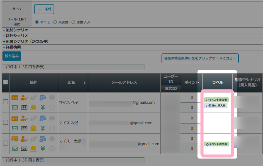263x166 pixels.
Task: Click the yen icon for マイス 太郎
Action: coord(43,149)
